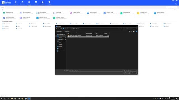This screenshot has width=179, height=100.
Task: Click the Открыть button
Action: (127, 73)
